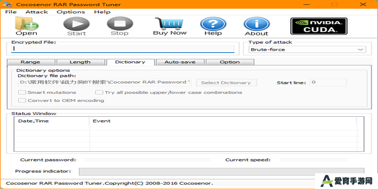Viewport: 378px width, 189px height.
Task: Open the Buy Now shopping cart
Action: [x=170, y=26]
